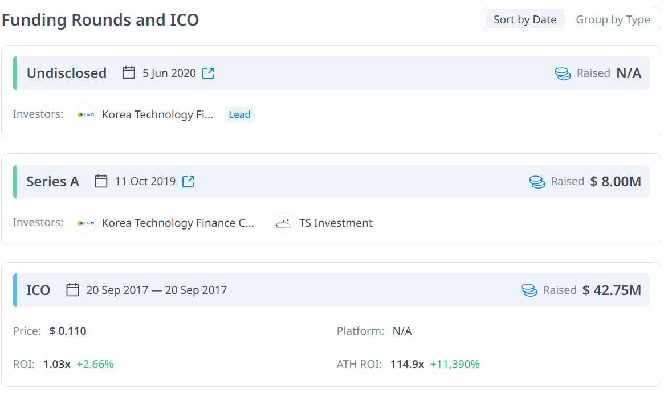Image resolution: width=664 pixels, height=393 pixels.
Task: Click the calendar icon beside 11 Oct 2019
Action: click(x=101, y=182)
